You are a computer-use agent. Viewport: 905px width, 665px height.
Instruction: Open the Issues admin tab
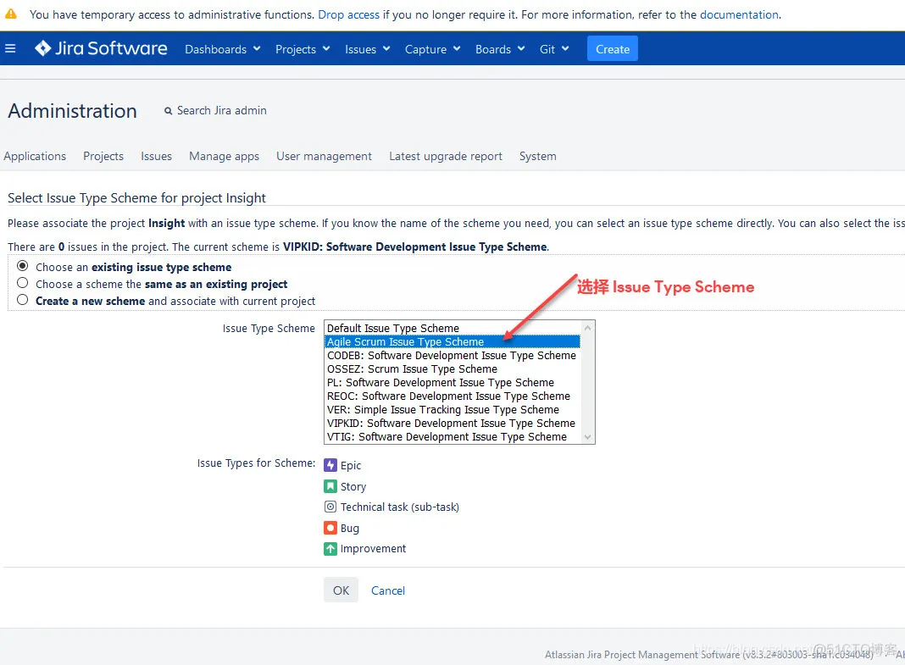click(157, 157)
